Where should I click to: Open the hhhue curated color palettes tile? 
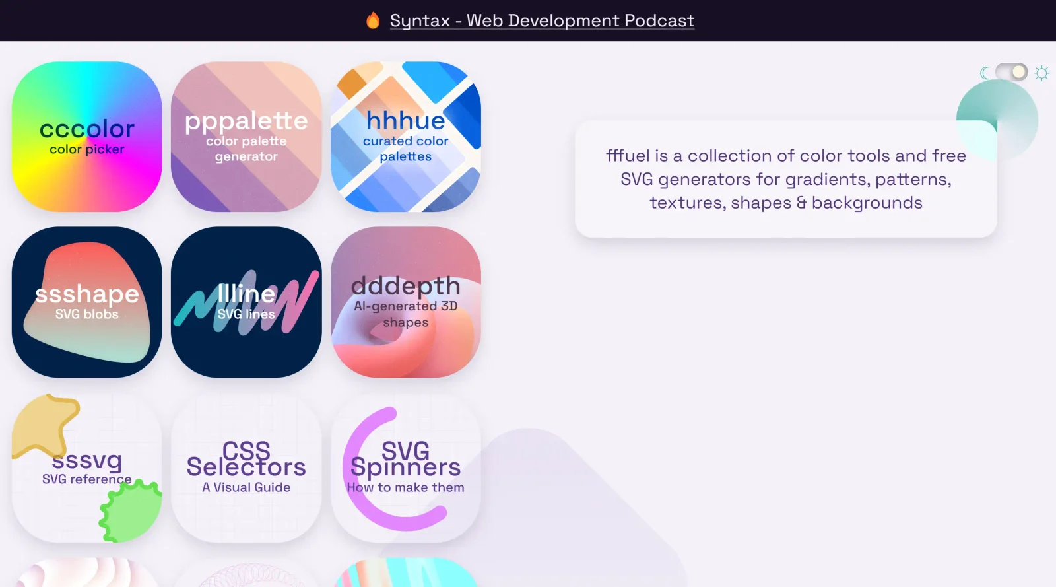pos(406,137)
